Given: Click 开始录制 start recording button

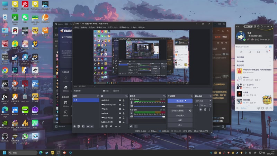Looking at the screenshot, I should [180, 106].
